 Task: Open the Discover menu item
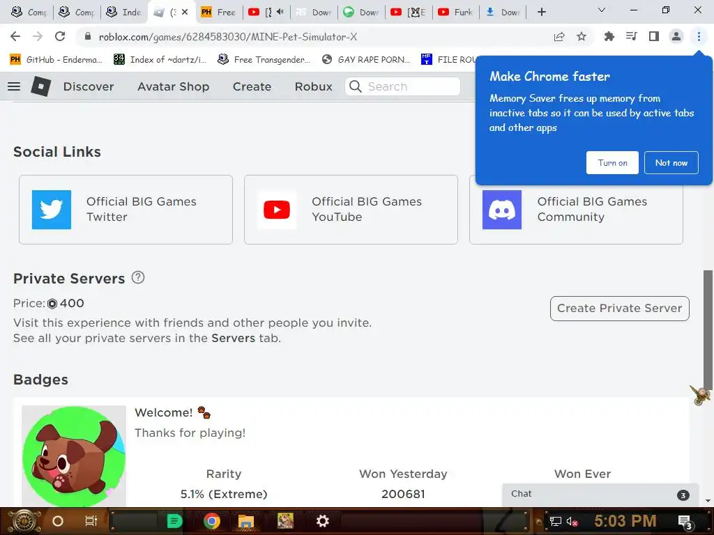[x=89, y=86]
